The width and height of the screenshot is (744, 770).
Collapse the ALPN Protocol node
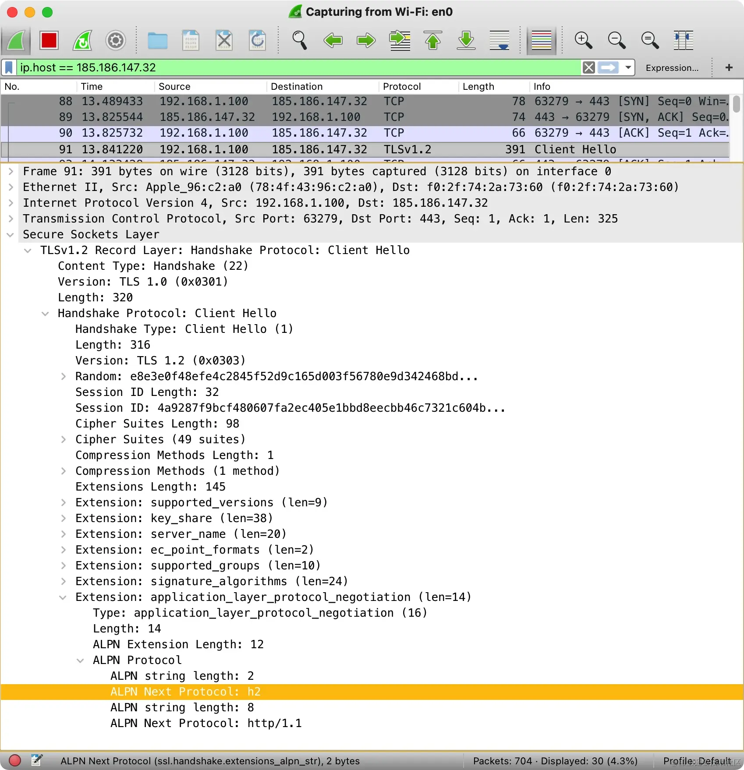pyautogui.click(x=80, y=660)
